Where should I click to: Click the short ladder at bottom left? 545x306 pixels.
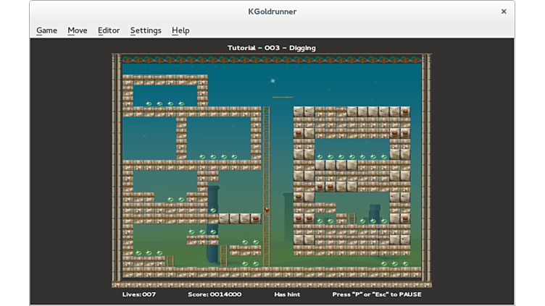pos(170,260)
